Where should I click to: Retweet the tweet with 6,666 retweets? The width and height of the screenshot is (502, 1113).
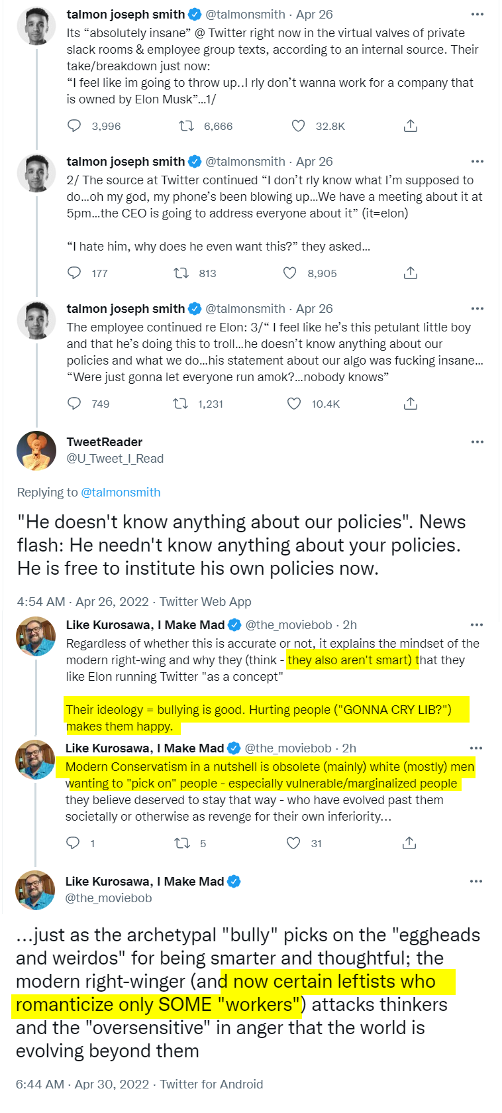(187, 126)
